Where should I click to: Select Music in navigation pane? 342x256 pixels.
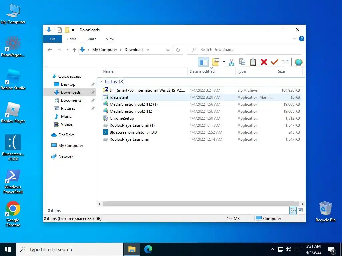pos(66,116)
